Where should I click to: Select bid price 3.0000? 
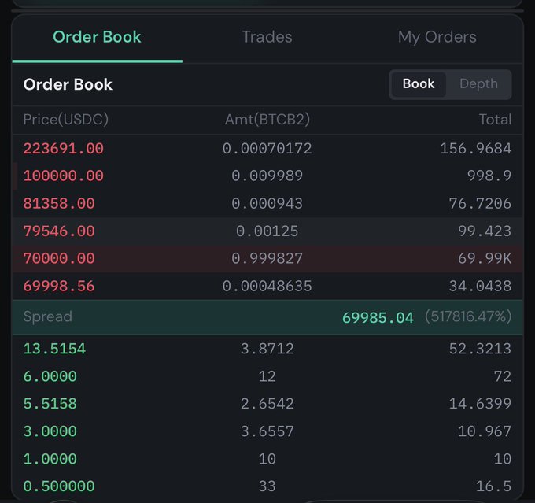(x=50, y=431)
